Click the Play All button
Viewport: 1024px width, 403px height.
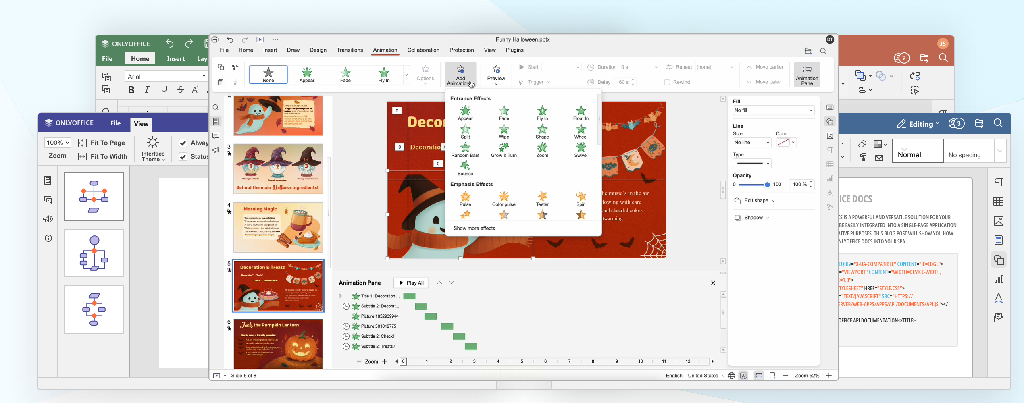(x=411, y=283)
